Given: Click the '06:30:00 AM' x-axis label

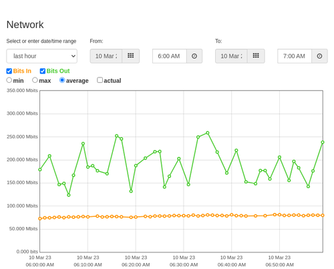Looking at the screenshot, I should (184, 265).
